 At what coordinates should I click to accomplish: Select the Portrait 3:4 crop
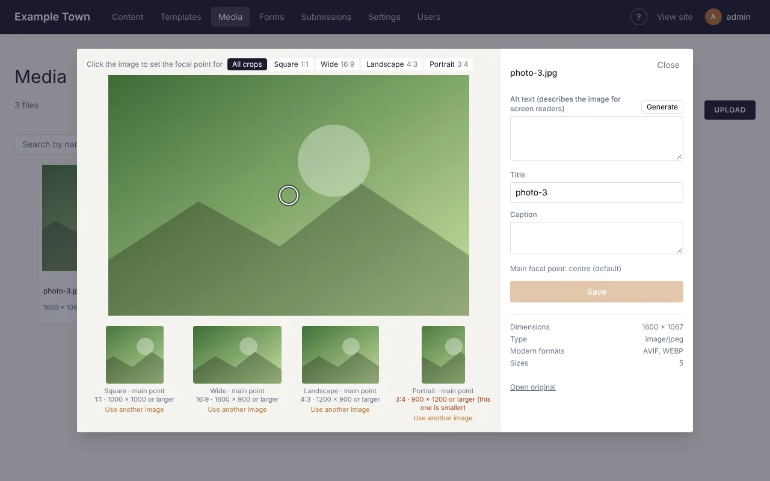pos(449,64)
